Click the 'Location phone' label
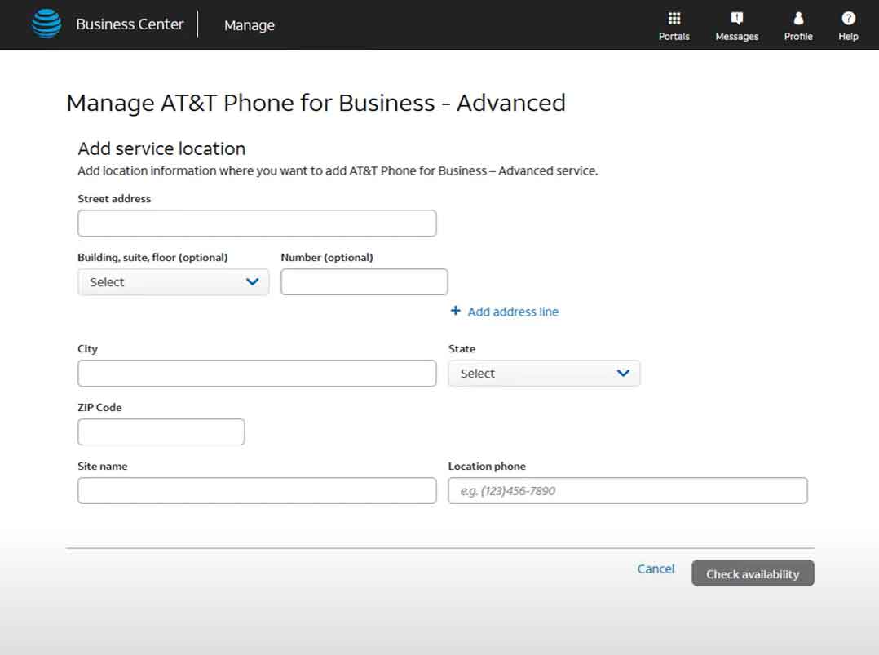Image resolution: width=879 pixels, height=655 pixels. [487, 466]
